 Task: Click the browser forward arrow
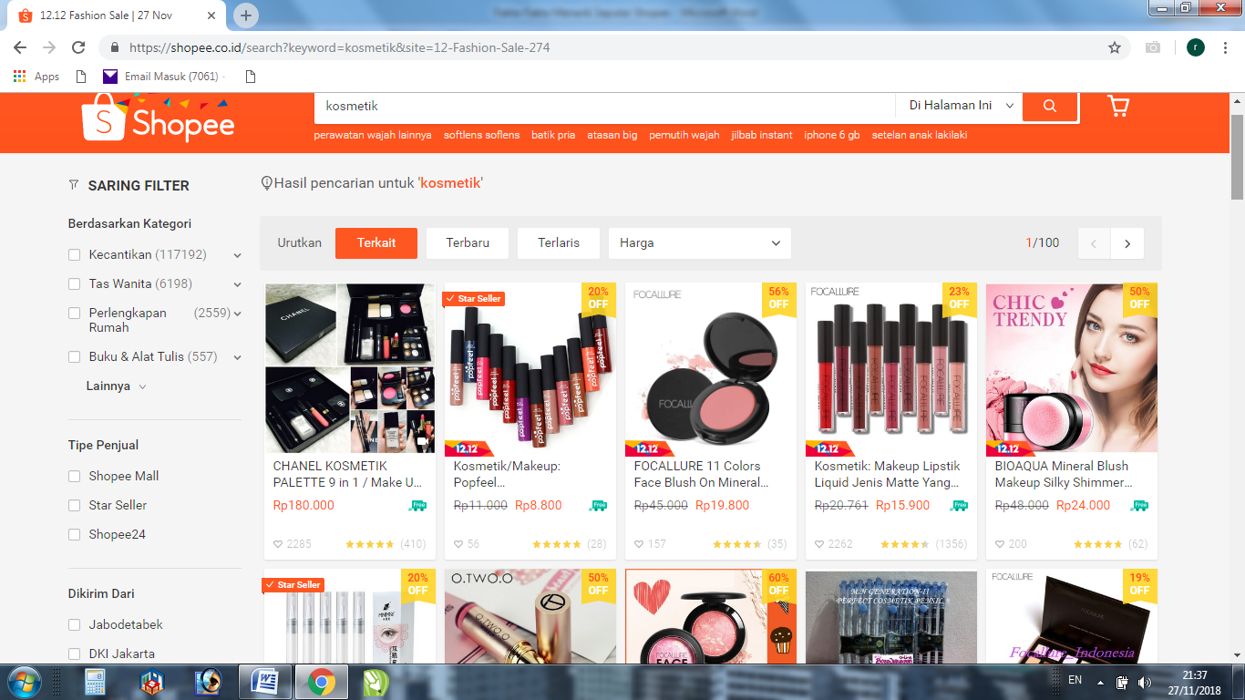point(49,47)
